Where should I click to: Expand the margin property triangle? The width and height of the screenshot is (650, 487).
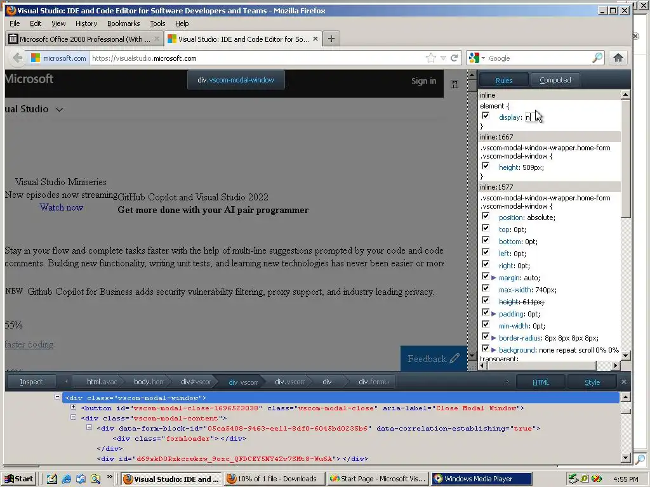[x=494, y=278]
